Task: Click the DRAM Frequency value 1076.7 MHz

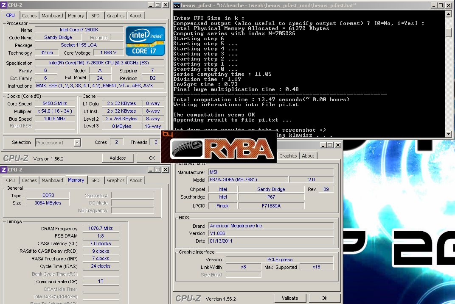Action: 101,229
